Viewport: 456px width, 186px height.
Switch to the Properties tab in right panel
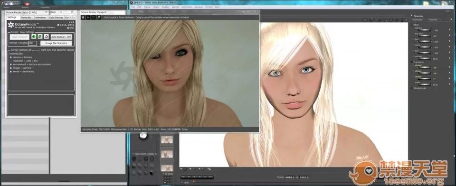coord(433,20)
